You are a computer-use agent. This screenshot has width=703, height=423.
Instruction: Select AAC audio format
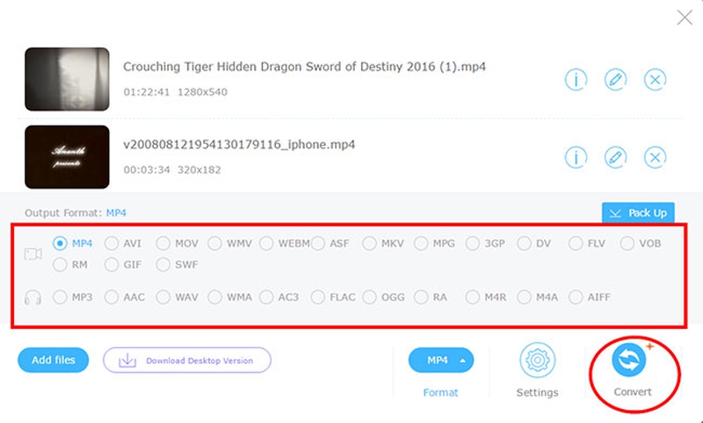(112, 297)
